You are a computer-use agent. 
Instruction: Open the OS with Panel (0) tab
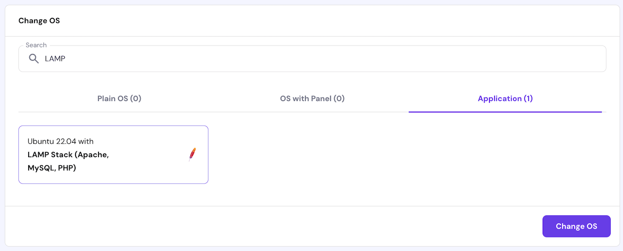(312, 98)
